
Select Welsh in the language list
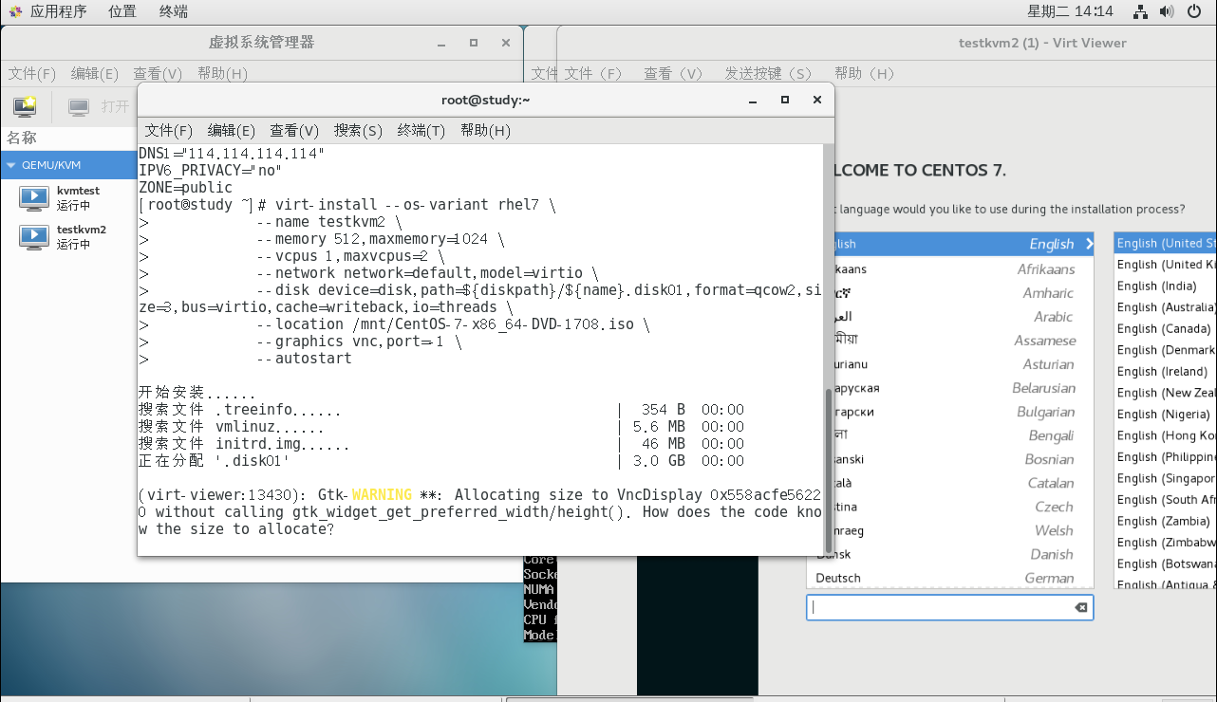(949, 530)
